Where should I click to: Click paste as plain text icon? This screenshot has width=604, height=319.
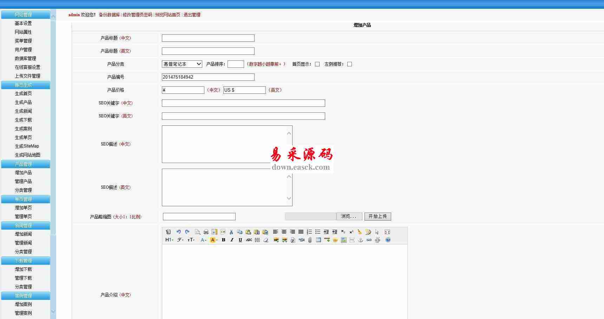coord(257,232)
